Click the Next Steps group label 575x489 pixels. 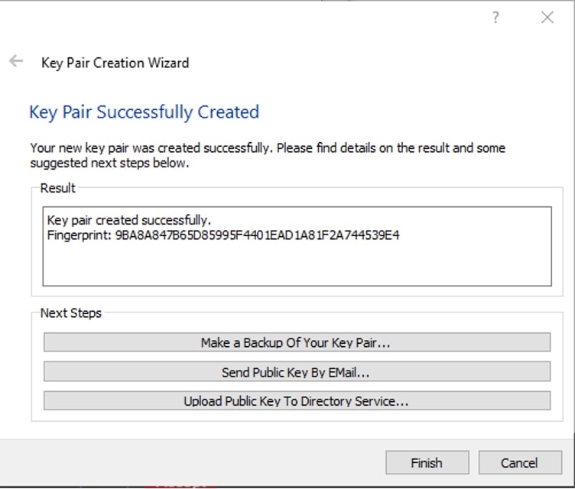coord(71,313)
